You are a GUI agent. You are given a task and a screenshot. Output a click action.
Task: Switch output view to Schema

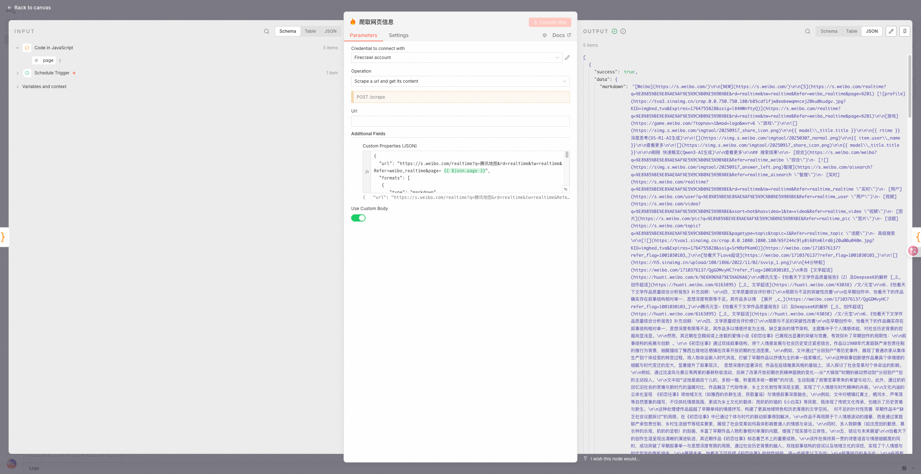(x=829, y=31)
